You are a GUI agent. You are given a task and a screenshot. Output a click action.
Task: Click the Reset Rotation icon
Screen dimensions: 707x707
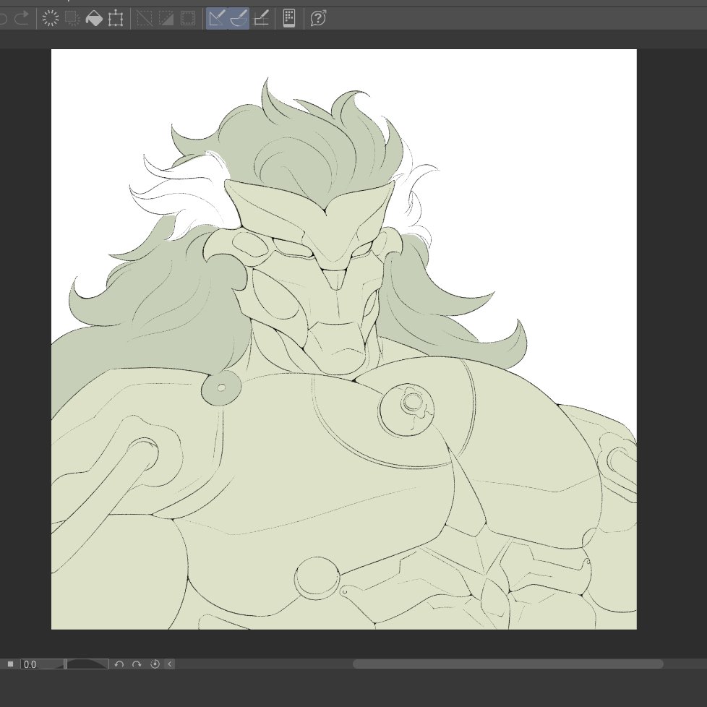tap(155, 664)
